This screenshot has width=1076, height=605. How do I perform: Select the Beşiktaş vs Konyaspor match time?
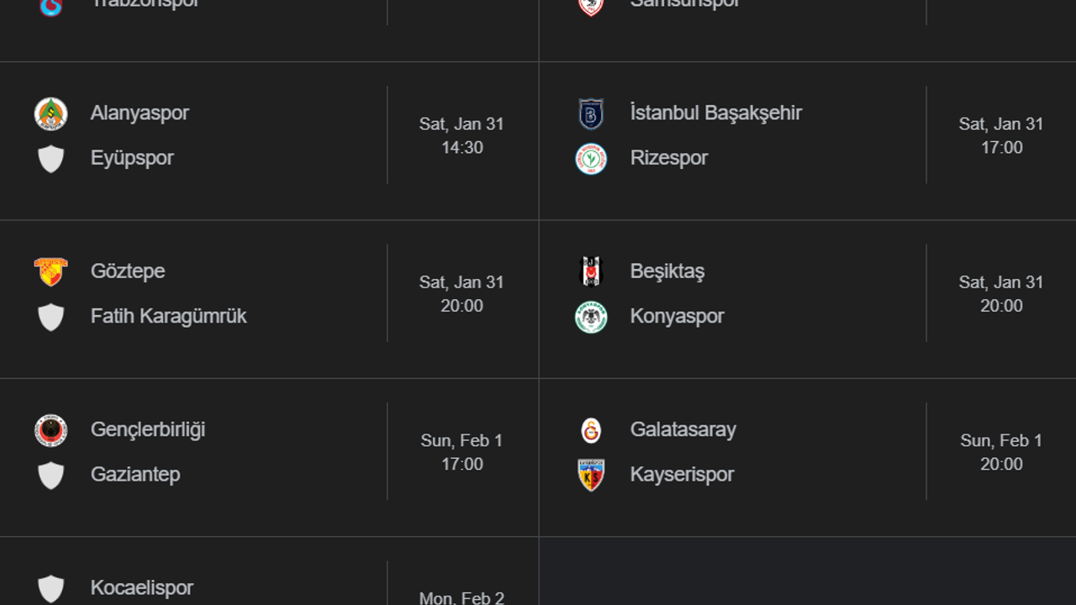pyautogui.click(x=1001, y=306)
